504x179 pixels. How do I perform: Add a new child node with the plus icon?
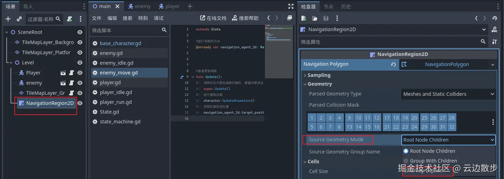point(8,19)
